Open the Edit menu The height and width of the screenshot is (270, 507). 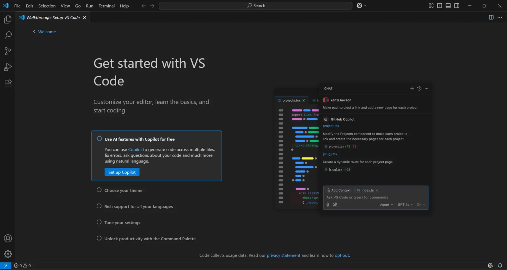[x=29, y=6]
